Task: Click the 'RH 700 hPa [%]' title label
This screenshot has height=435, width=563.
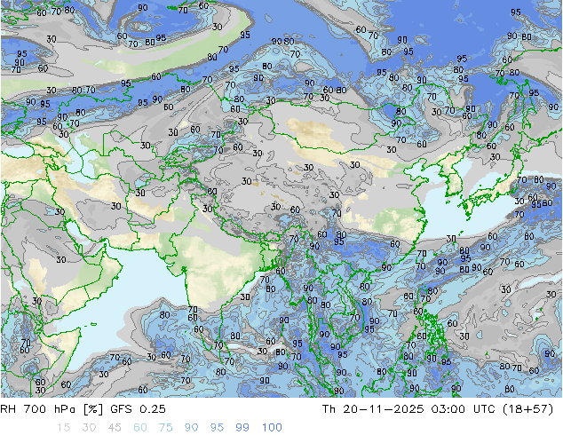Action: (52, 408)
